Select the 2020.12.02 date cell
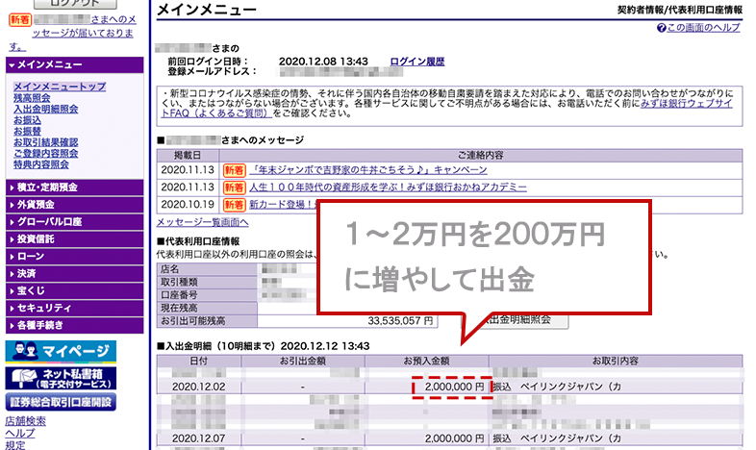The image size is (756, 450). click(199, 387)
